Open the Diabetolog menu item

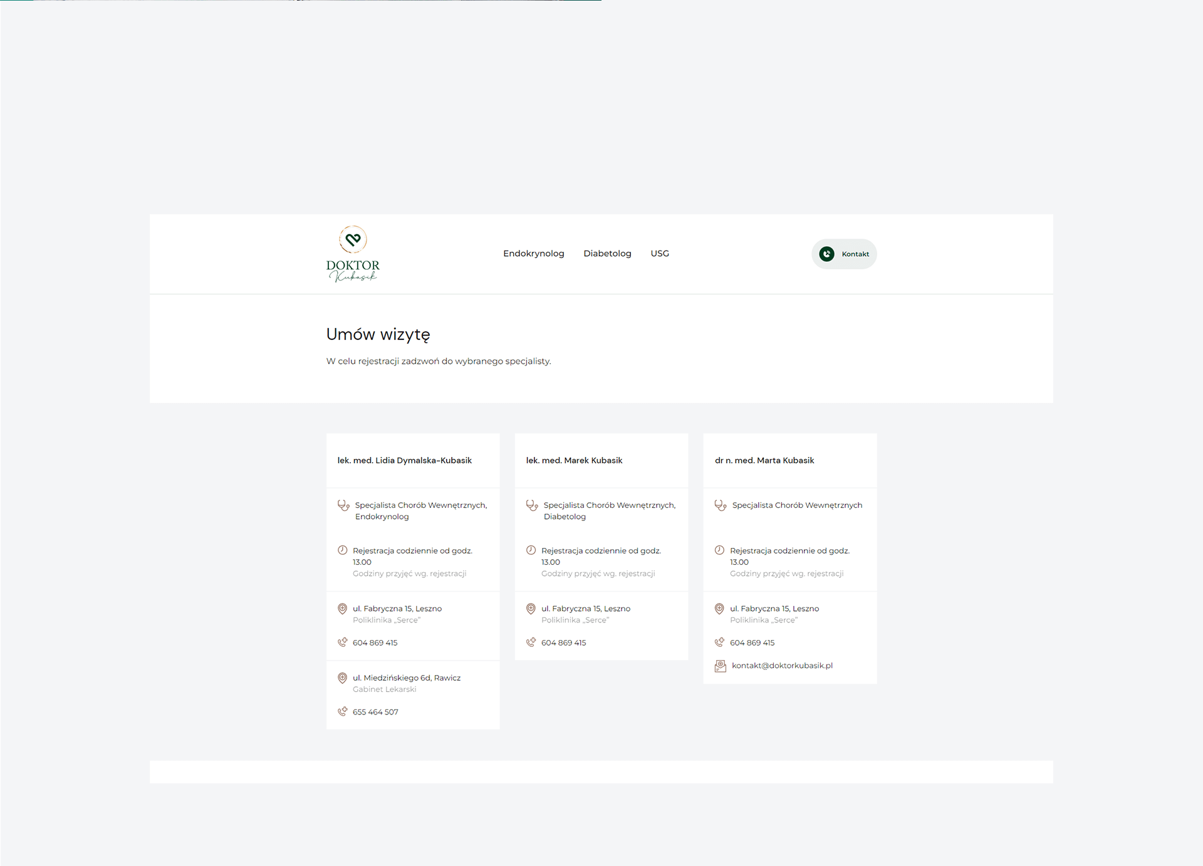[x=607, y=254]
